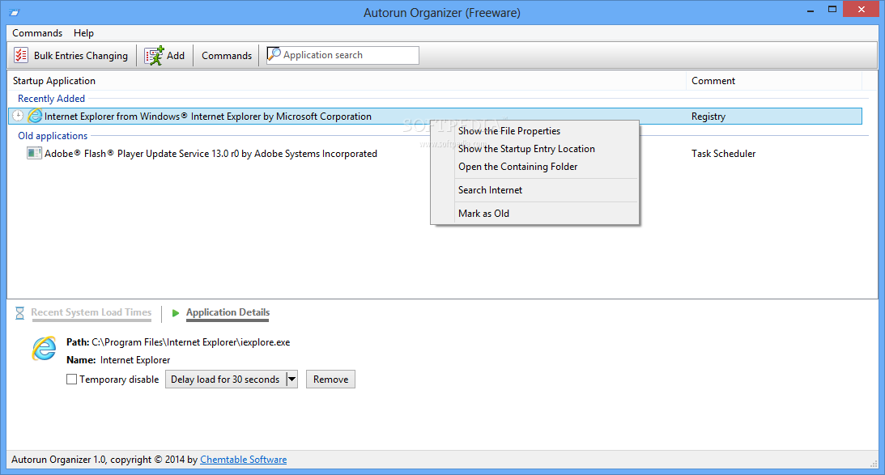Close the Autorun Organizer window
This screenshot has width=885, height=475.
pos(862,10)
